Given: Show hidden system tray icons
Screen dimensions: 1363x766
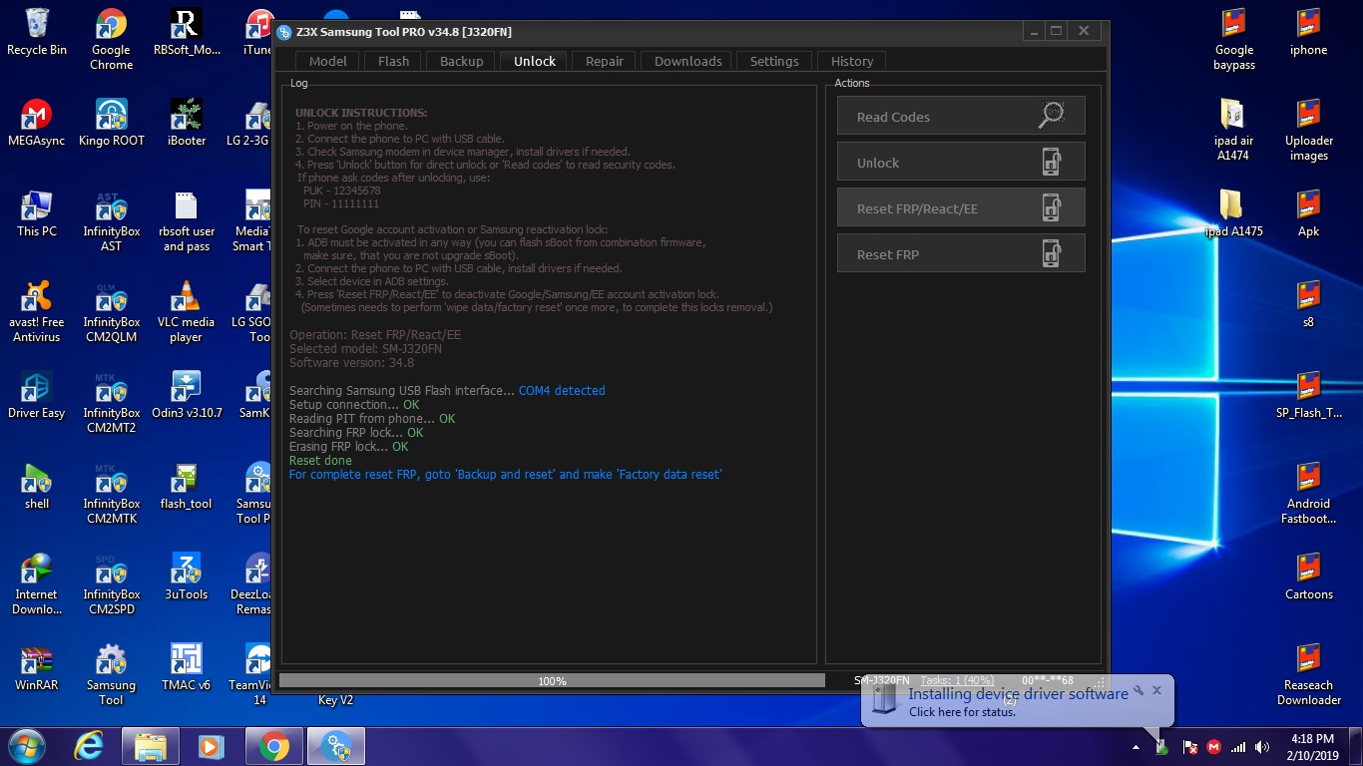Looking at the screenshot, I should pos(1136,747).
